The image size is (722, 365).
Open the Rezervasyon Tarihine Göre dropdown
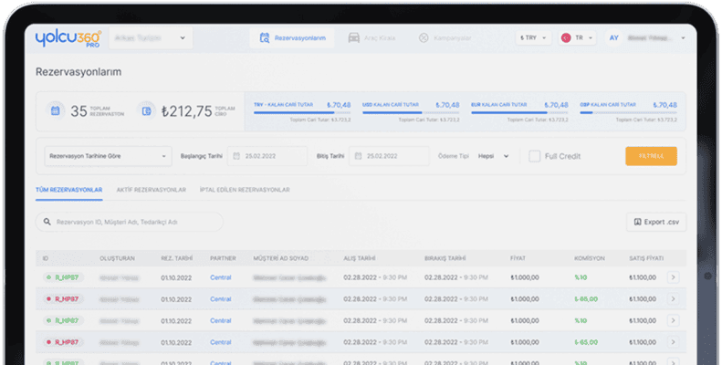[x=106, y=156]
